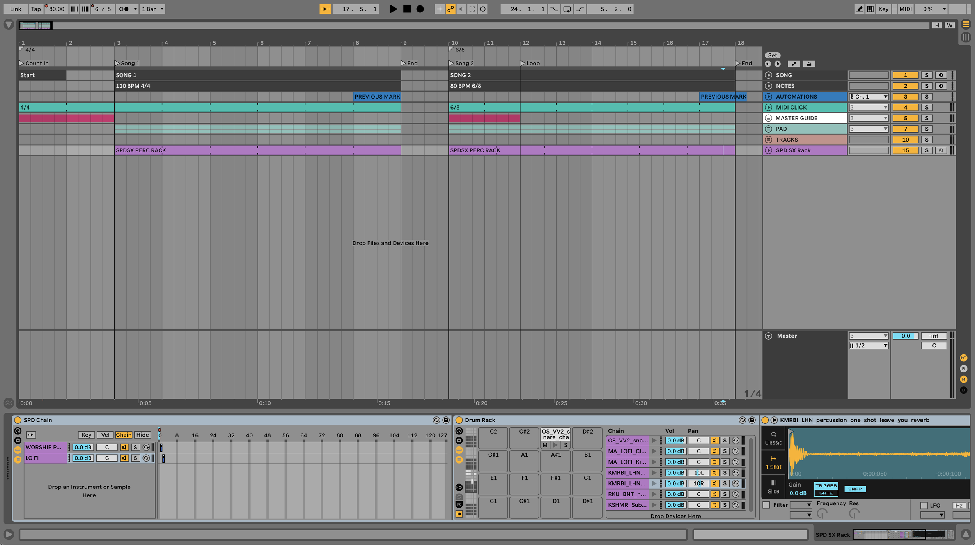Viewport: 975px width, 545px height.
Task: Open Master output 1/2 dropdown
Action: coord(869,346)
